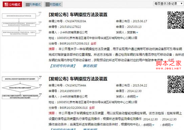Switch to 公布模式 view
This screenshot has width=184, height=130.
[12, 4]
